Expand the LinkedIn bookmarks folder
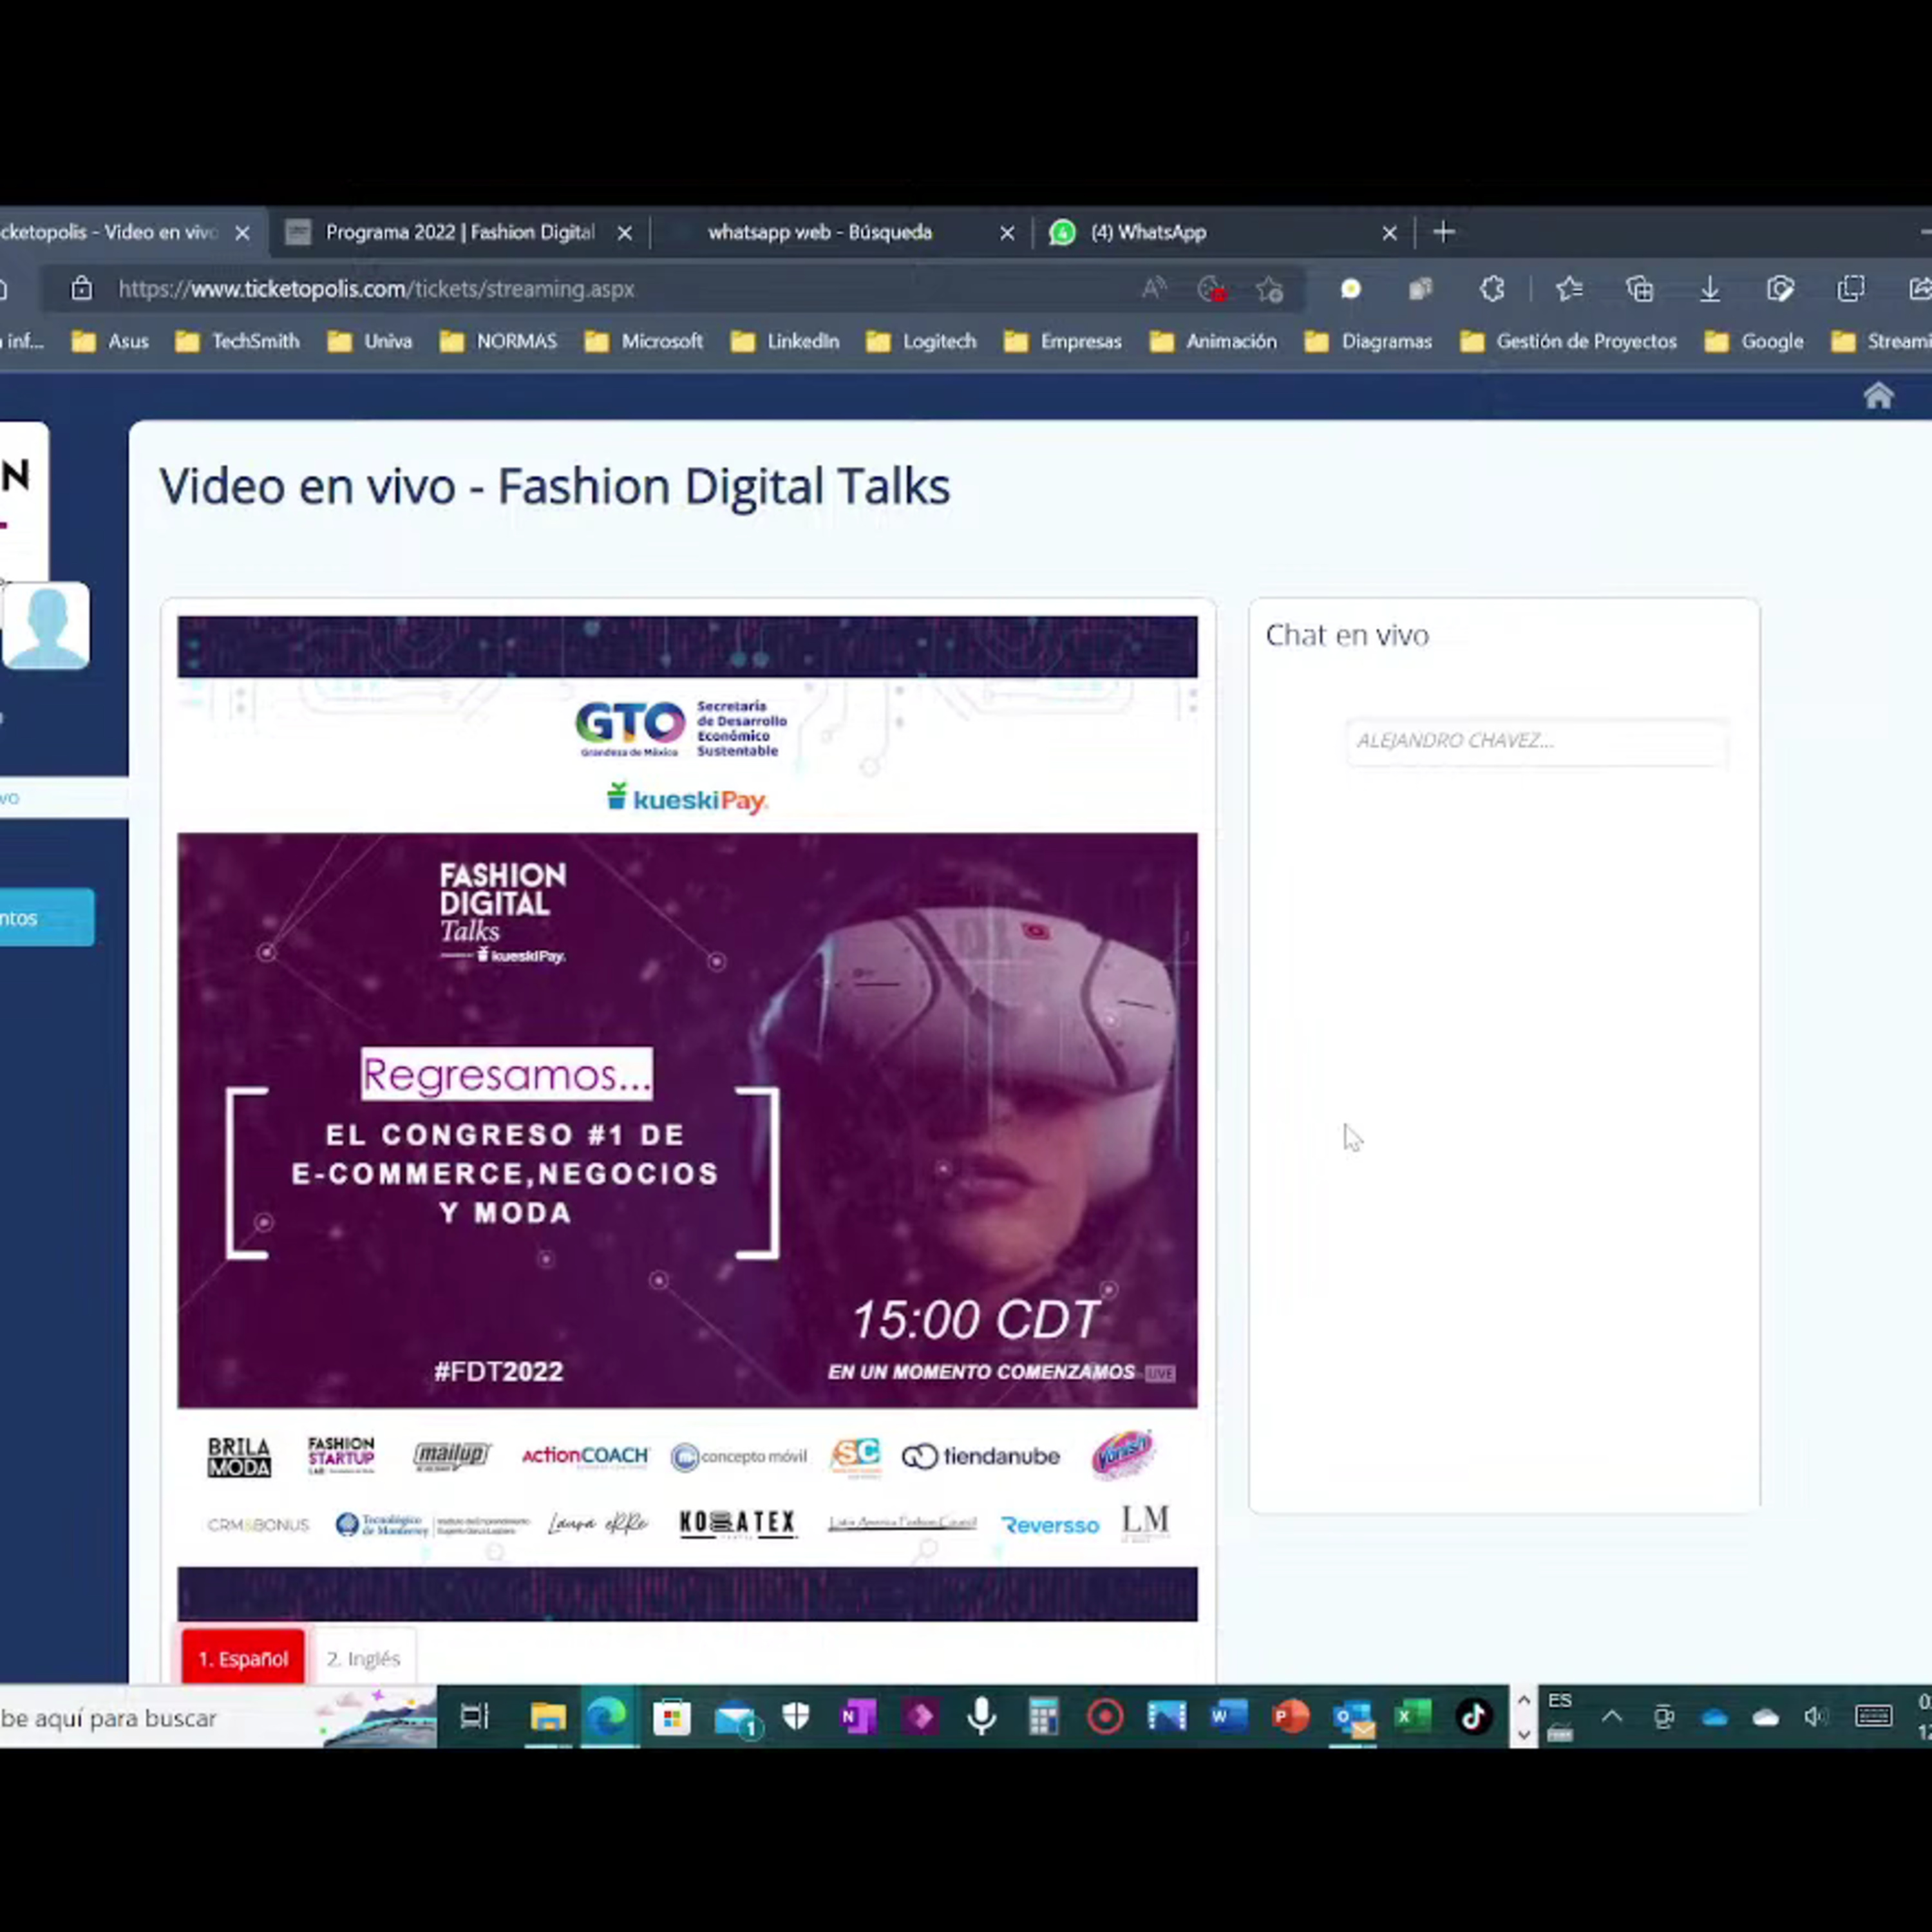This screenshot has width=1932, height=1932. (x=785, y=341)
